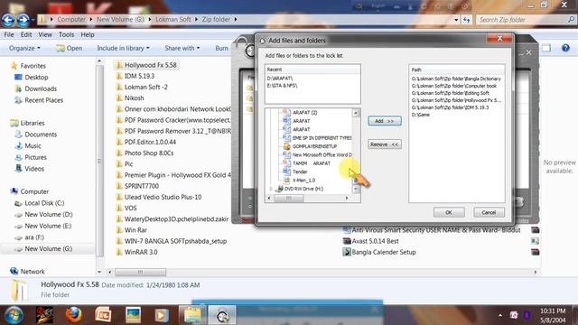This screenshot has width=578, height=325.
Task: Click the refresh icon beside address bar
Action: coord(467,20)
